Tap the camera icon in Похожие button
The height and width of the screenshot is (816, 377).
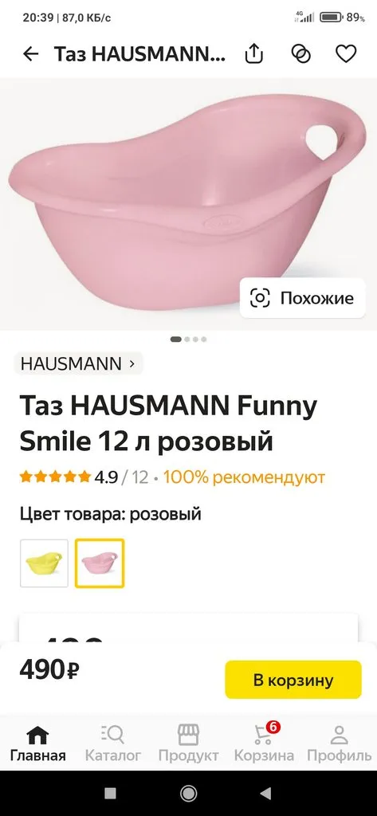[261, 298]
